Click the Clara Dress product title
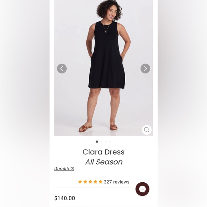This screenshot has width=207, height=207. point(103,152)
